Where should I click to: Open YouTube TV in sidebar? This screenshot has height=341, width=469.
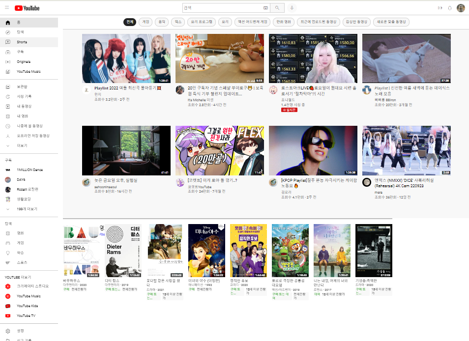coord(29,316)
